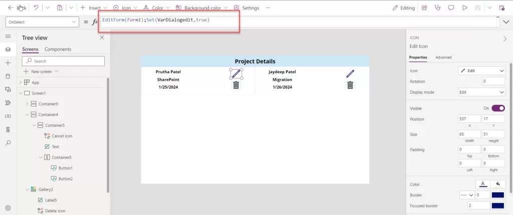The width and height of the screenshot is (513, 215).
Task: Open the Data icon in left sidebar
Action: click(8, 76)
